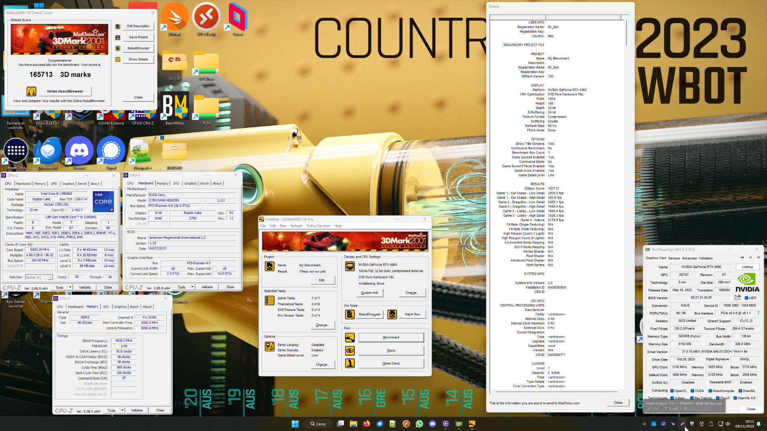Toggle the DirectCompute checkbox in GPU-Z
767x431 pixels.
[x=710, y=391]
